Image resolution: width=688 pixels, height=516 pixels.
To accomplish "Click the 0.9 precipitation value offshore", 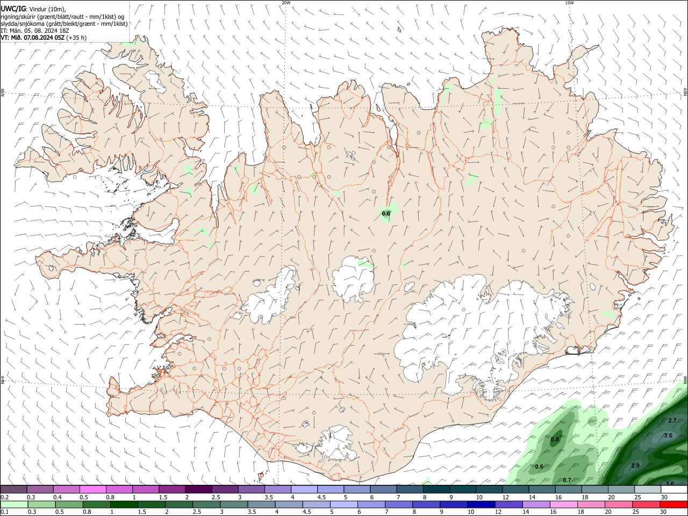I will [x=555, y=440].
